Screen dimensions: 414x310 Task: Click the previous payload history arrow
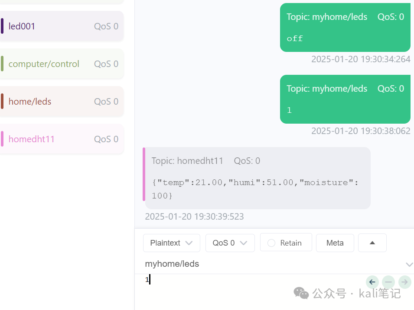click(x=372, y=282)
